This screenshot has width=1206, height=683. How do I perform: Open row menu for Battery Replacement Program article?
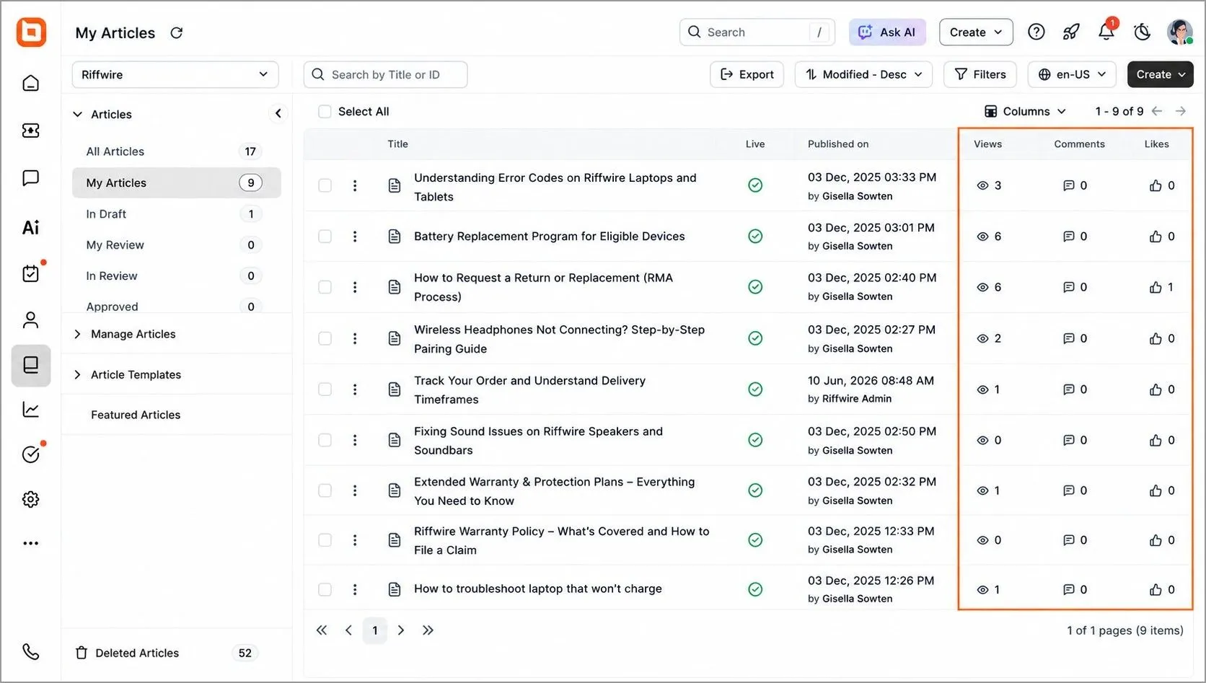(355, 237)
